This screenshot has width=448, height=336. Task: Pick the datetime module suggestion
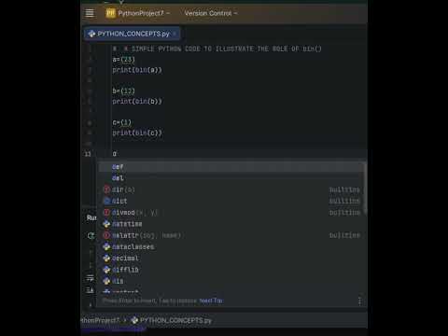pos(231,224)
